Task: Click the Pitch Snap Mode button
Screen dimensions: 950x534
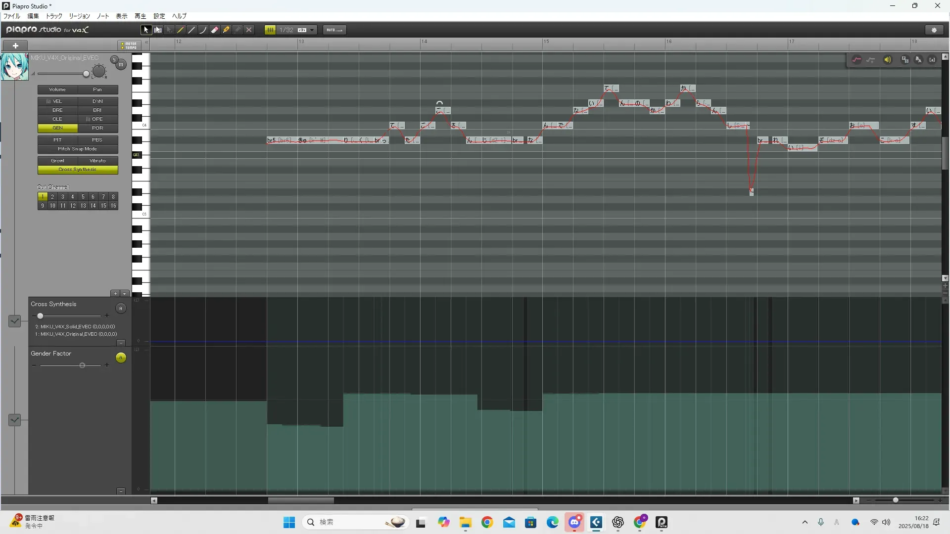Action: click(77, 149)
